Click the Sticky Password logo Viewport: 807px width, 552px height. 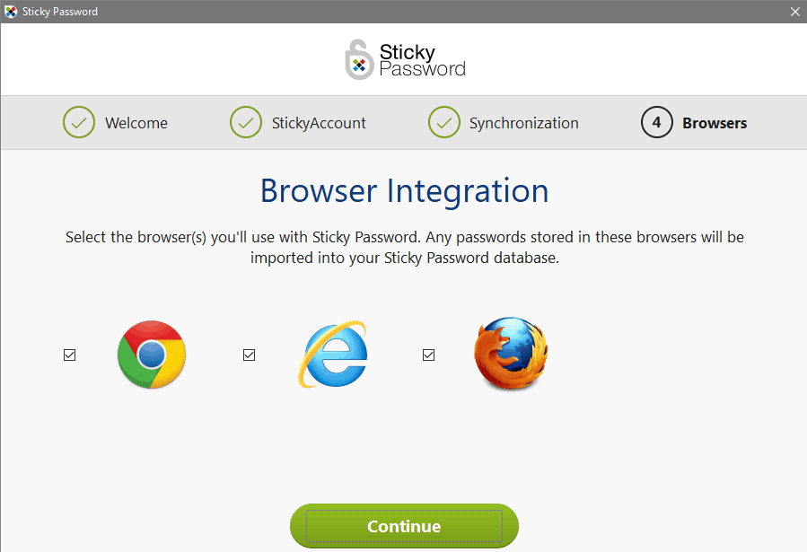coord(405,58)
